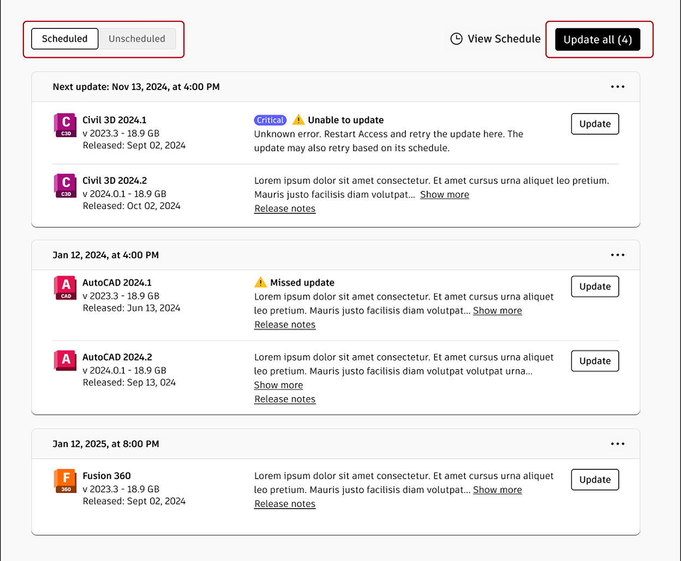681x561 pixels.
Task: Expand Show more for AutoCAD 2024.1
Action: (x=498, y=311)
